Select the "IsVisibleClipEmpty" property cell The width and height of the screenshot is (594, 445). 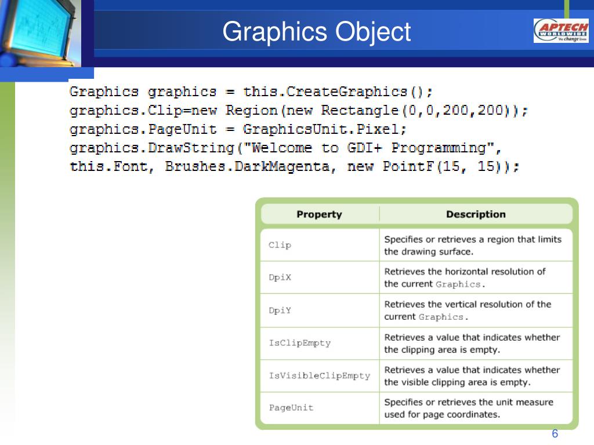pos(320,375)
